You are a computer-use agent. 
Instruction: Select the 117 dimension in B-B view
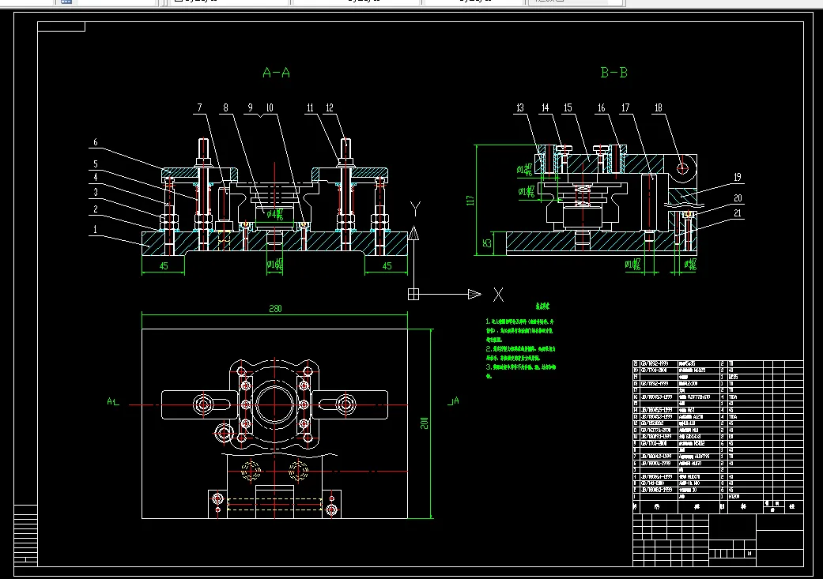471,199
